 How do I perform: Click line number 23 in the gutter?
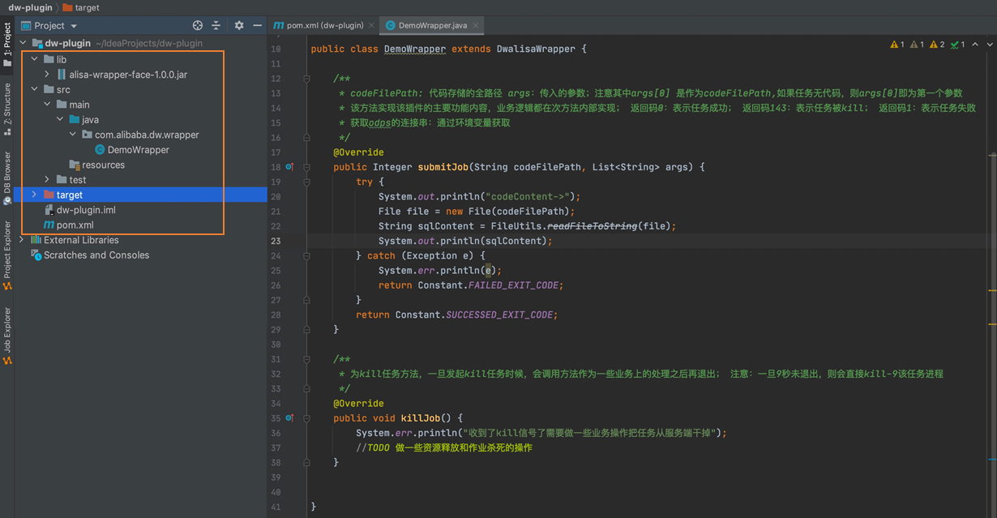pos(276,241)
